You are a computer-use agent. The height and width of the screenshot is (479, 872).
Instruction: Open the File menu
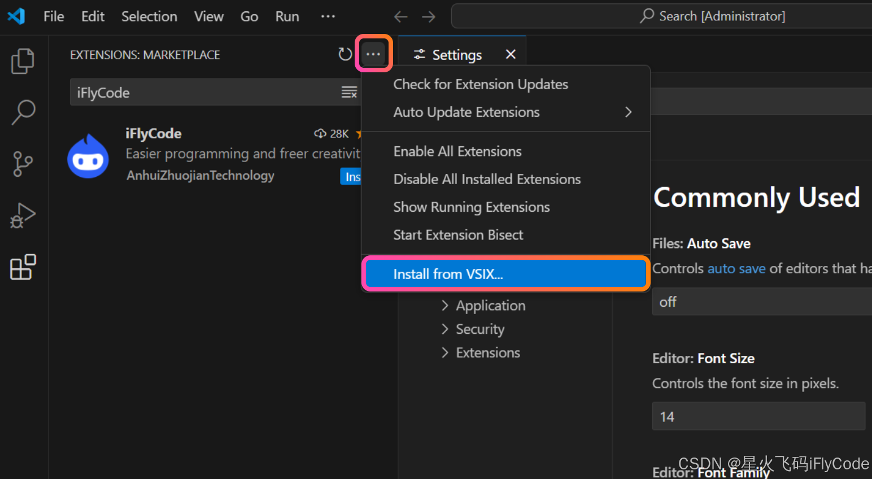pos(54,16)
